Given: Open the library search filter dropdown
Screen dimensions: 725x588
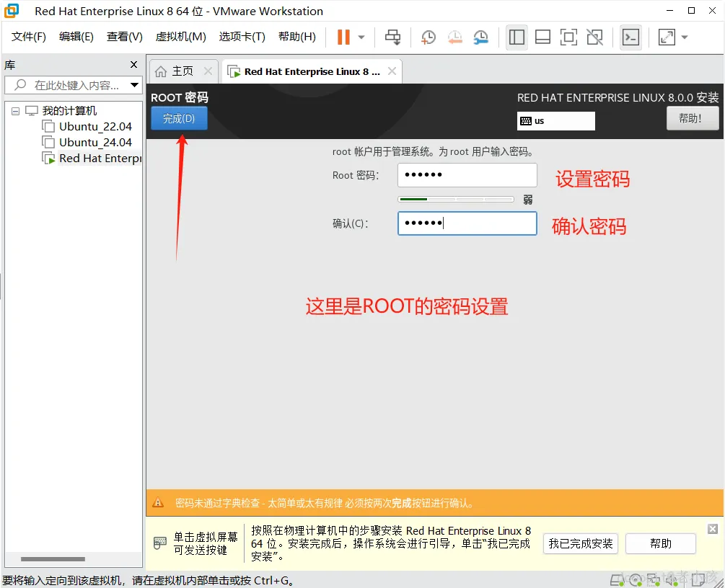Looking at the screenshot, I should pyautogui.click(x=134, y=85).
